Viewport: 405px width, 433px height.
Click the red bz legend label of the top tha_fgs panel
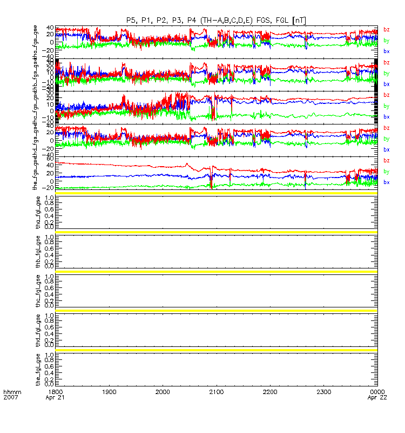[387, 30]
